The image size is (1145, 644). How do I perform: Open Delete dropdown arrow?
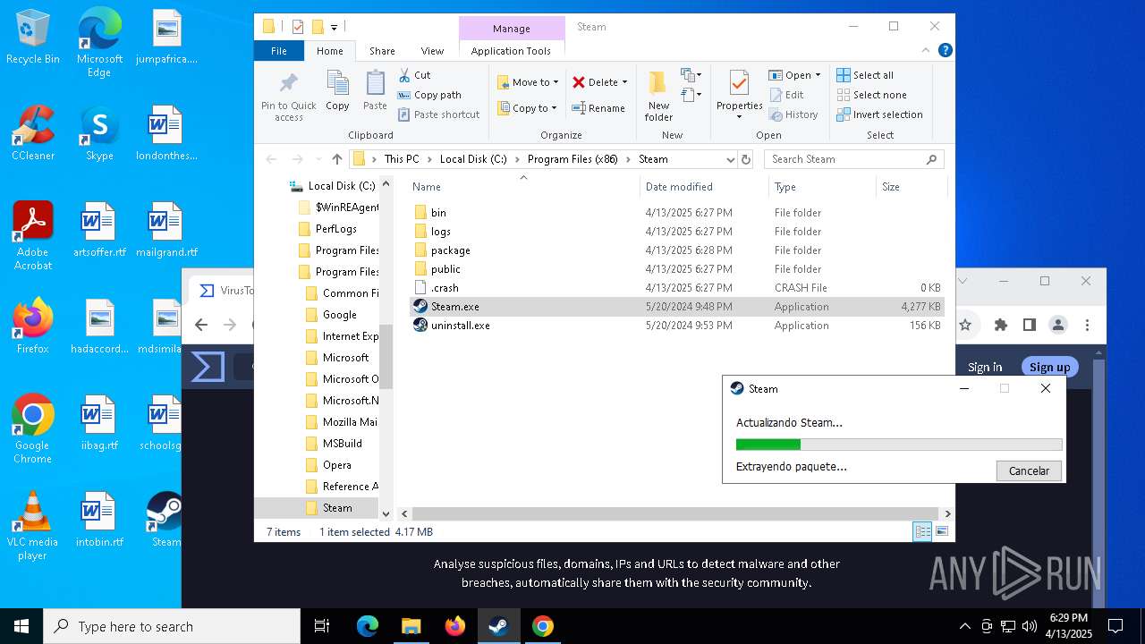624,82
